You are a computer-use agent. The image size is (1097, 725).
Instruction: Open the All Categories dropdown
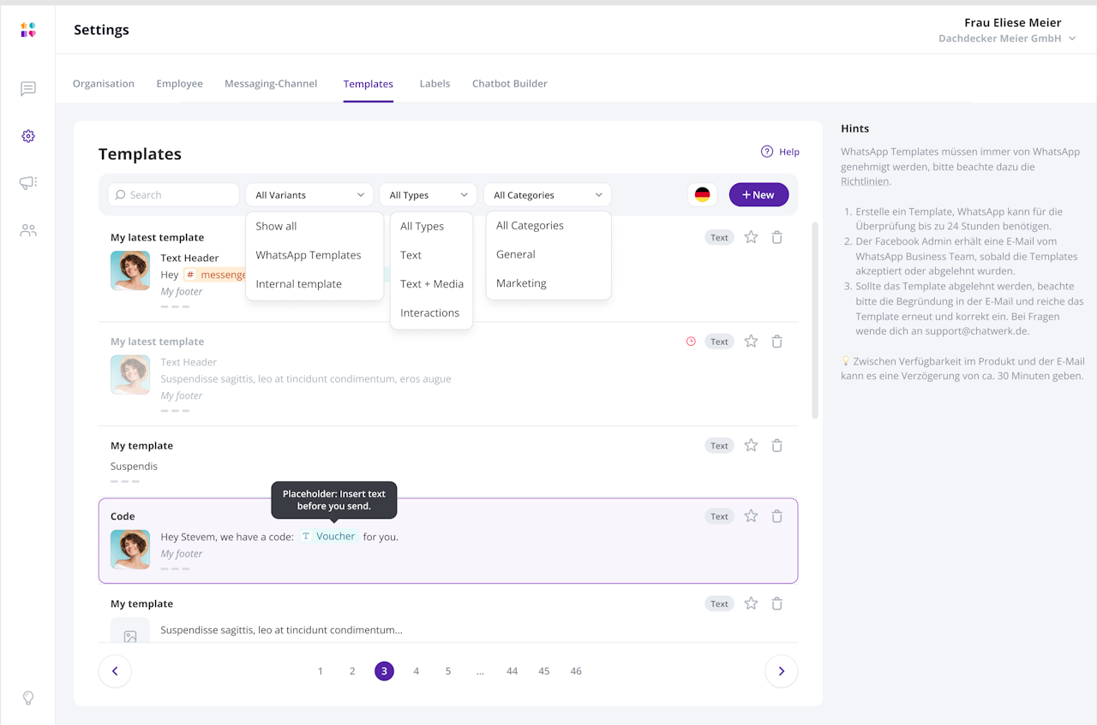pyautogui.click(x=548, y=195)
